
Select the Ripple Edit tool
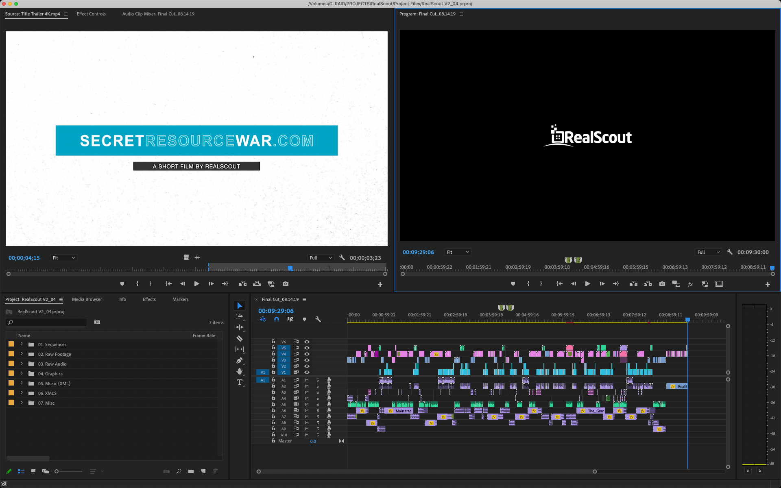pyautogui.click(x=240, y=327)
